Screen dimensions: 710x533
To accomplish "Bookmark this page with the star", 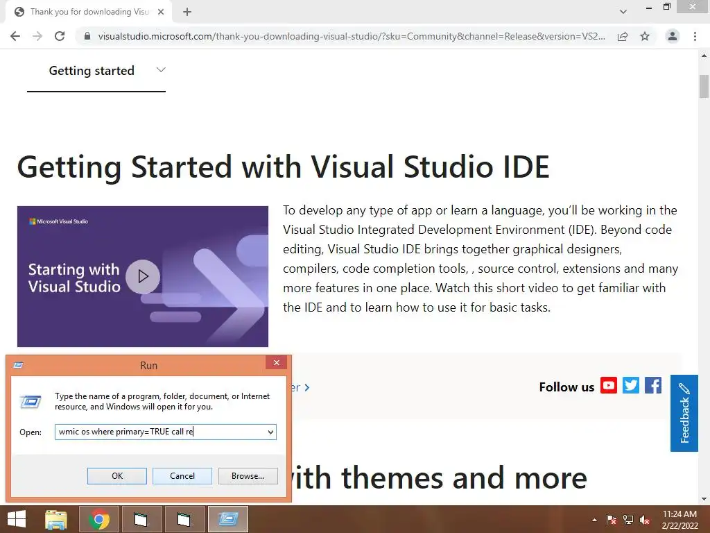I will pyautogui.click(x=645, y=36).
